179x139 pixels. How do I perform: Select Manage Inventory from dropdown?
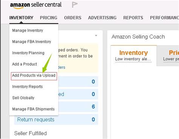point(28,31)
